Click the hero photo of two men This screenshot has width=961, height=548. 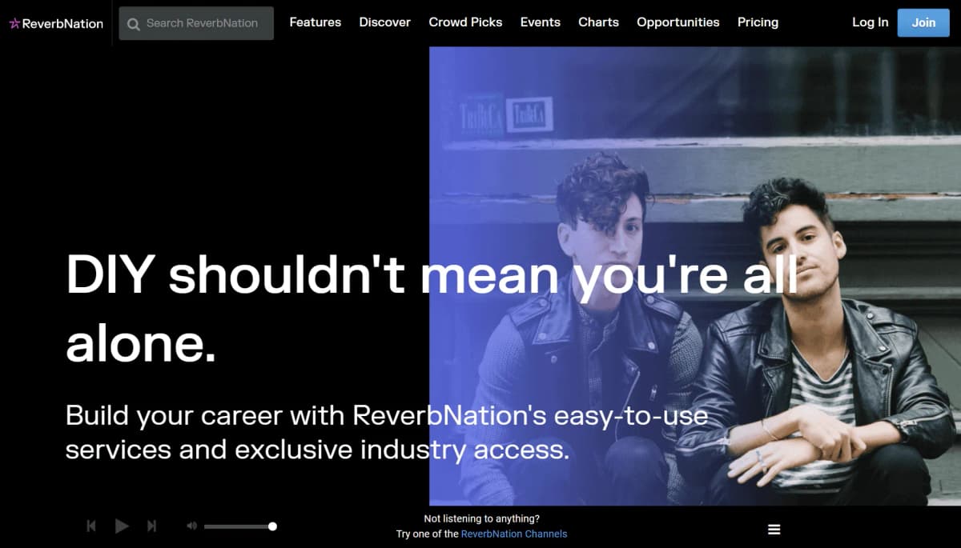tap(695, 276)
